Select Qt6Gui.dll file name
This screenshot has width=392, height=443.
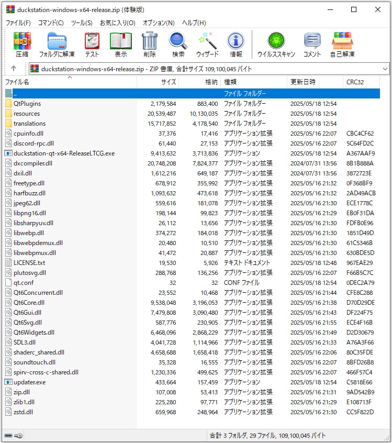[x=27, y=312]
